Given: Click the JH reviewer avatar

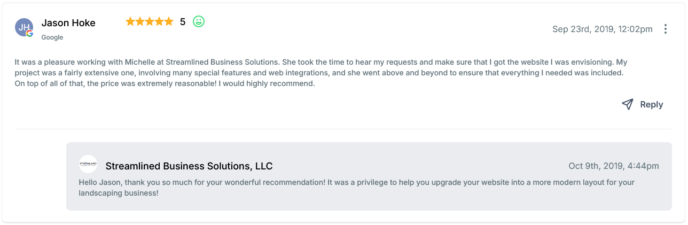Looking at the screenshot, I should click(x=24, y=27).
